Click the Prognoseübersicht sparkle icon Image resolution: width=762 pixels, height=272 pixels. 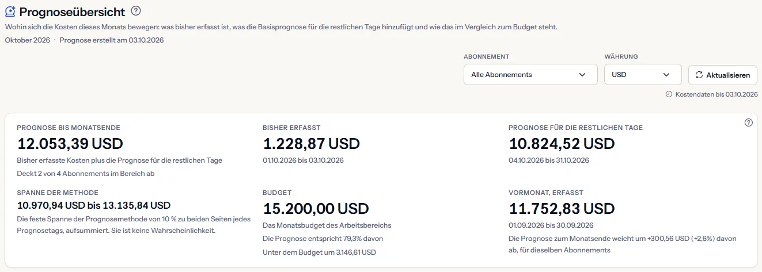coord(10,11)
